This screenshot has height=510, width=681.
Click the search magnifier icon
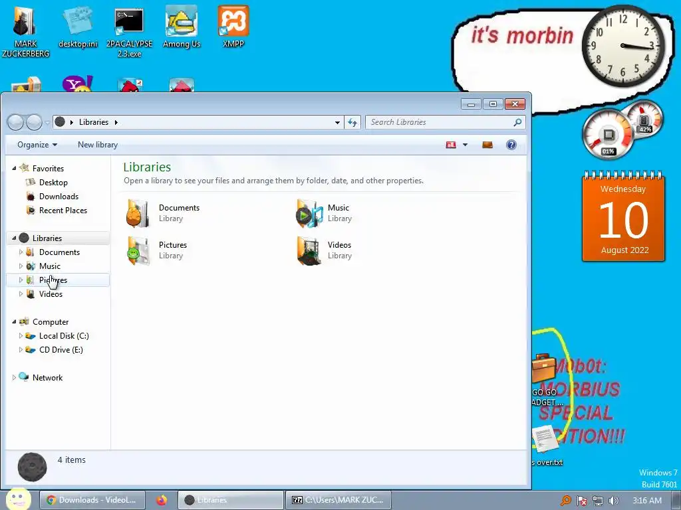517,122
